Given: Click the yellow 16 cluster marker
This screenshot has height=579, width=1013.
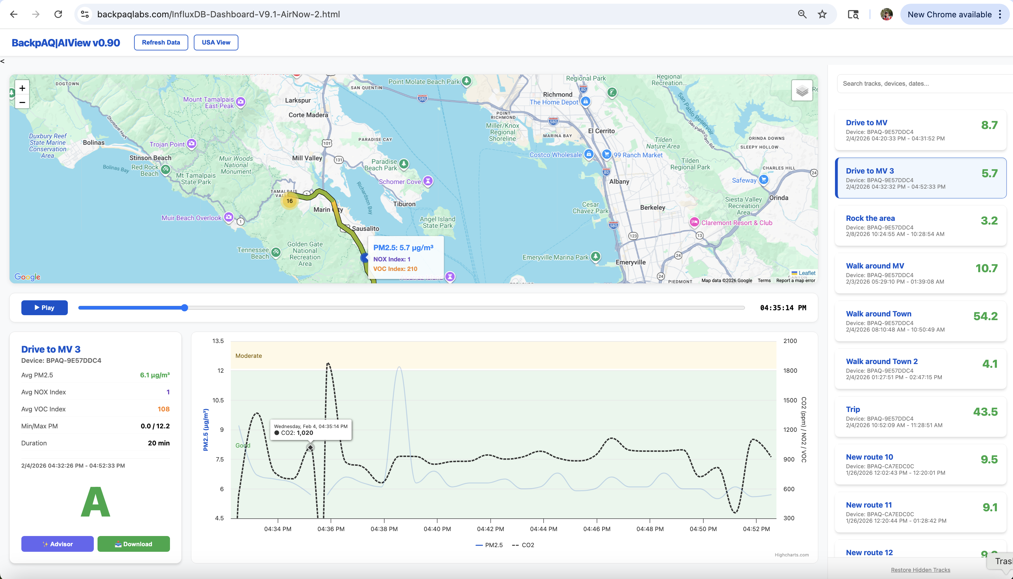Looking at the screenshot, I should pos(289,201).
